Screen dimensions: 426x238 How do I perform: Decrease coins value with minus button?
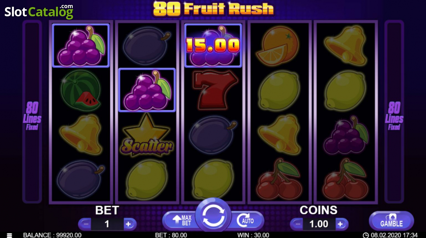click(297, 224)
